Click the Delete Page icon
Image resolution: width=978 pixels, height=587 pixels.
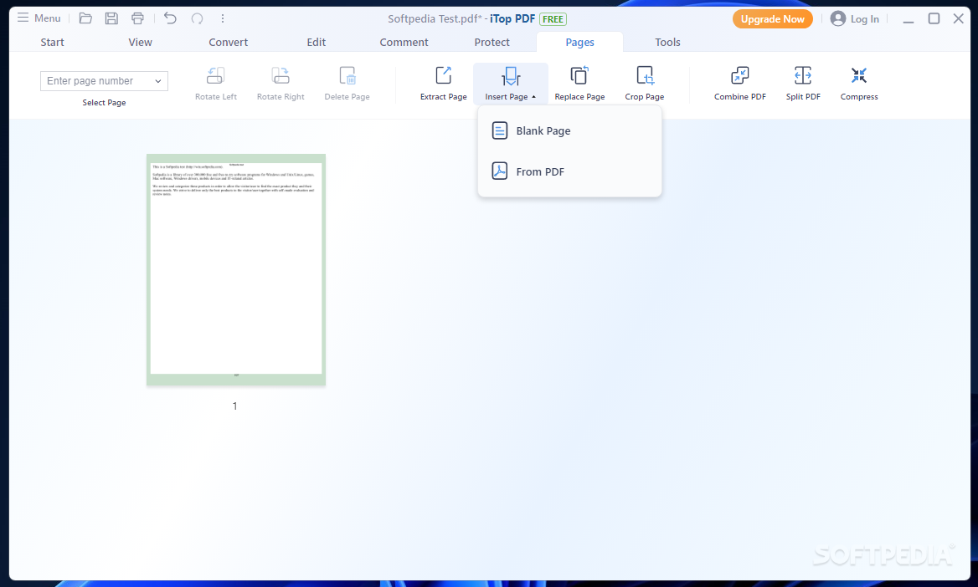(347, 75)
